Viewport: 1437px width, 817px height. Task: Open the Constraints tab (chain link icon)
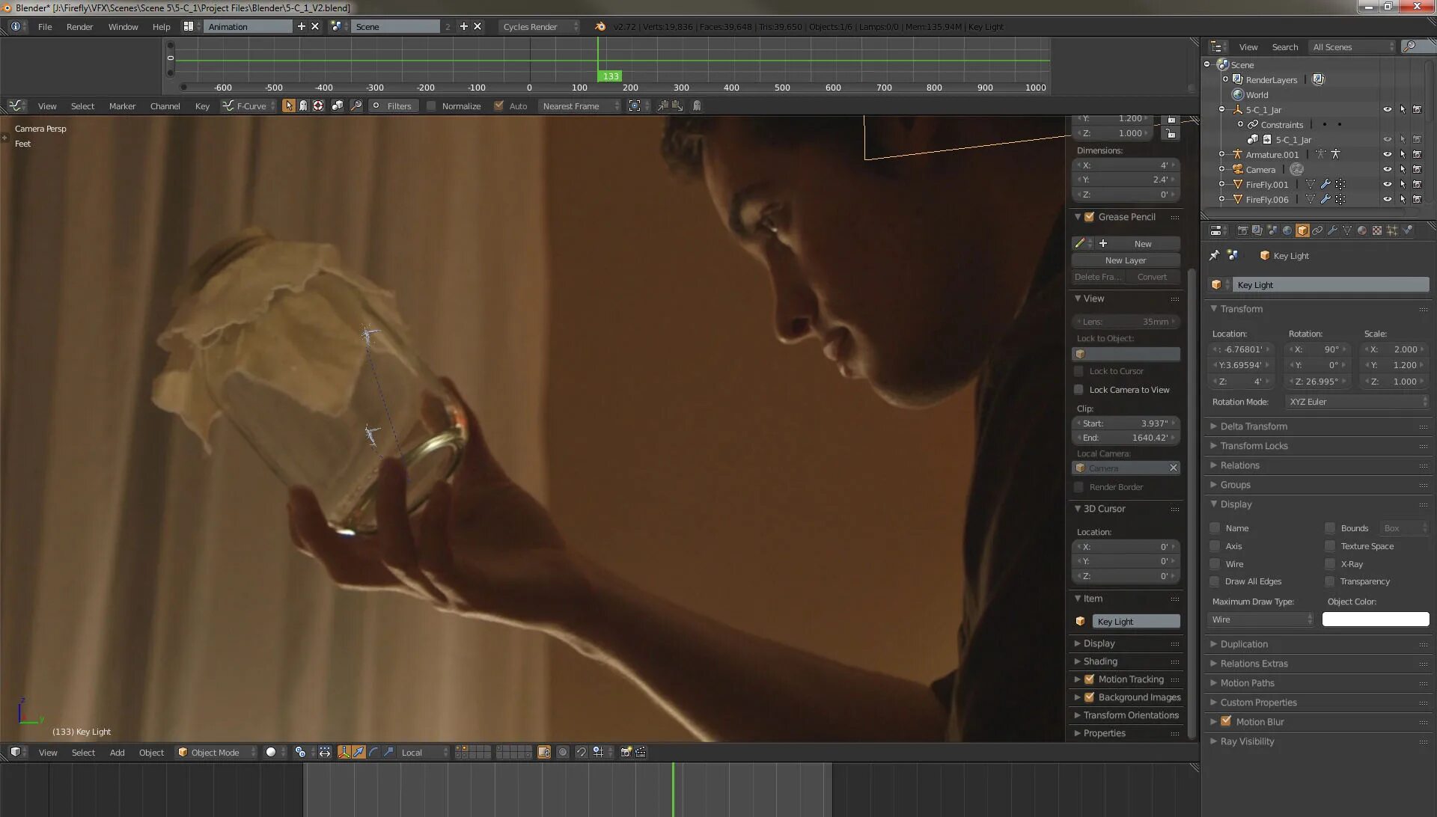1317,230
